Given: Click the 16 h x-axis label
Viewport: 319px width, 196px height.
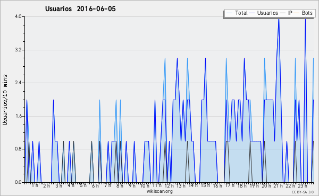Looking at the screenshot, I should click(x=217, y=185).
